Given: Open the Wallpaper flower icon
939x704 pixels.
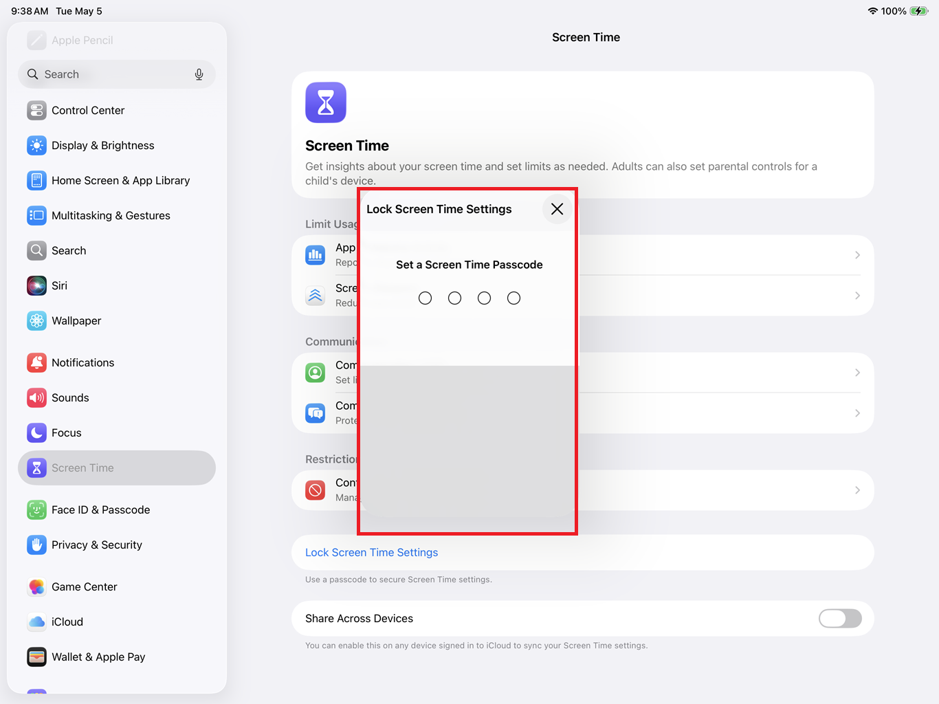Looking at the screenshot, I should coord(36,320).
